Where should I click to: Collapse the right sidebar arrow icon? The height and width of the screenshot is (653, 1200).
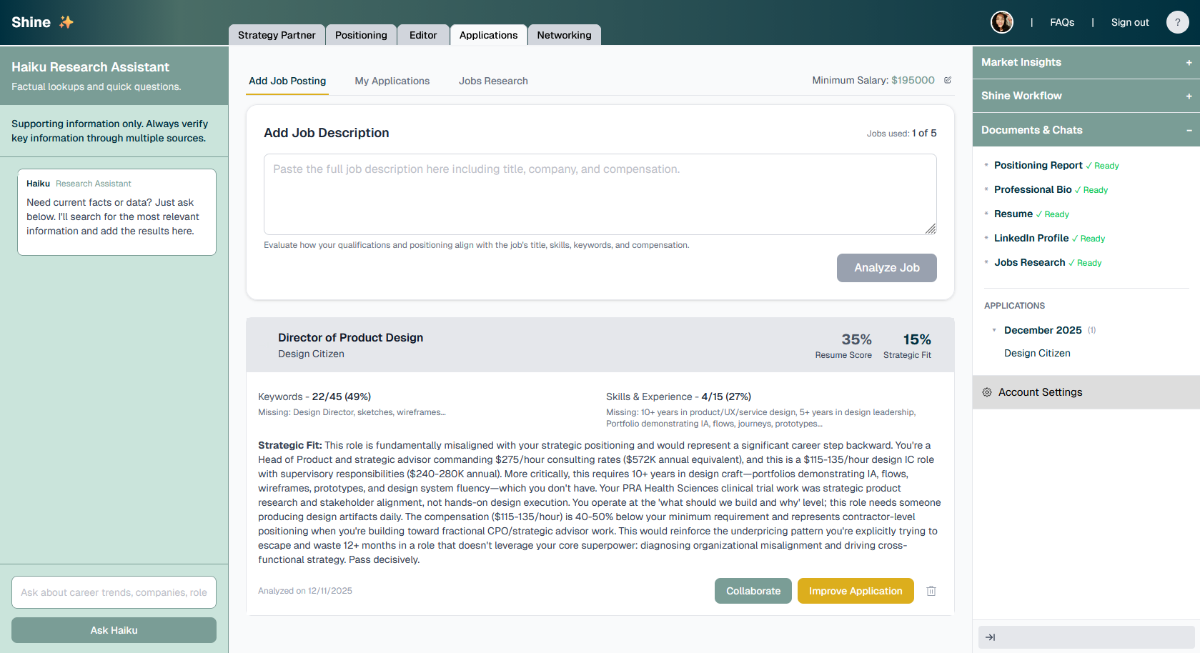click(991, 637)
